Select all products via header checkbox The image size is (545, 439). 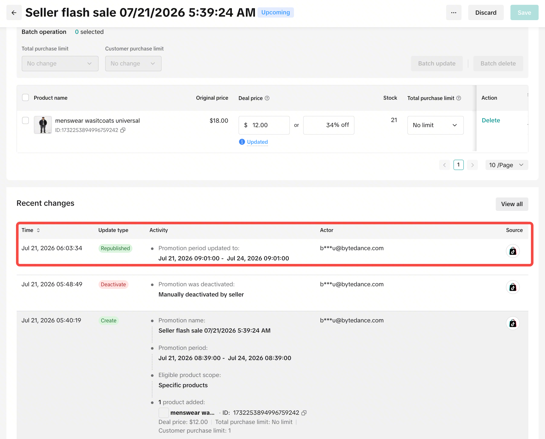point(26,97)
